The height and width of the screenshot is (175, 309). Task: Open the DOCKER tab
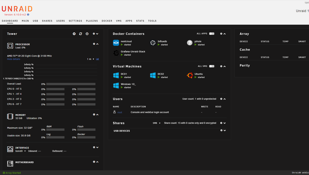coord(107,21)
